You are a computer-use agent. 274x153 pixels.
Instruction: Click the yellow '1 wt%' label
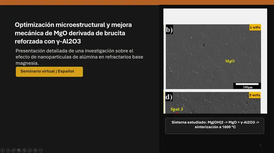coord(255,28)
